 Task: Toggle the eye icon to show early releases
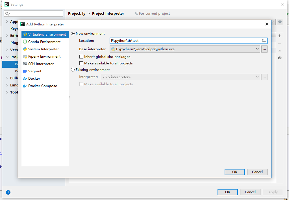280,58
